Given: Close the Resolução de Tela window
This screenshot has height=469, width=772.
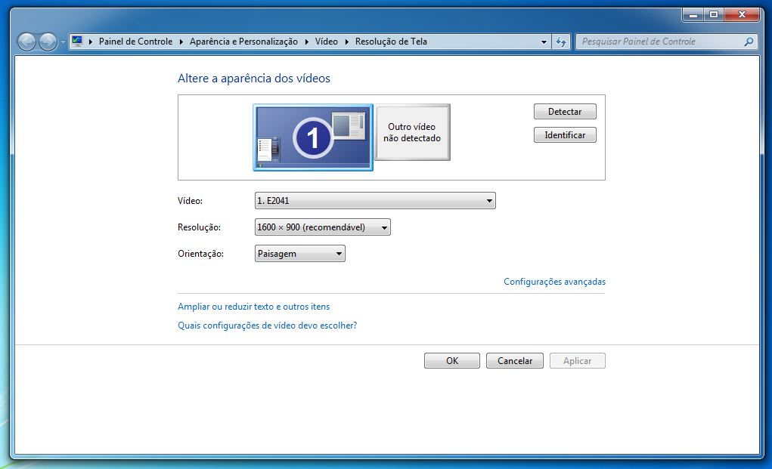Looking at the screenshot, I should tap(742, 15).
